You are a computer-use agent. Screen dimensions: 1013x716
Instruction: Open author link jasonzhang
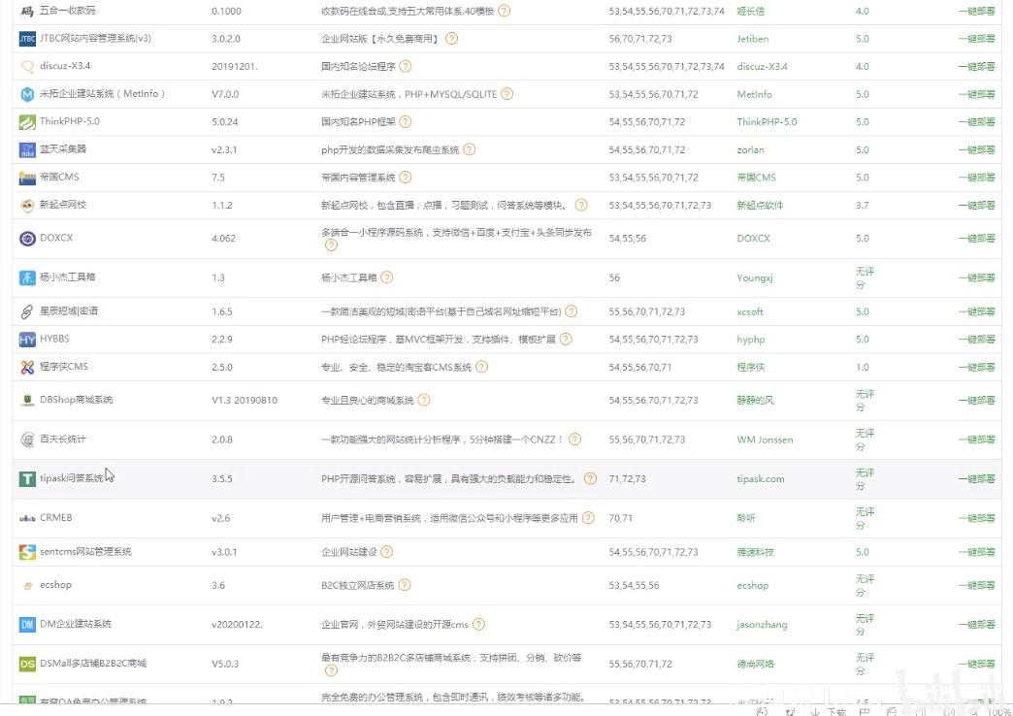[762, 625]
